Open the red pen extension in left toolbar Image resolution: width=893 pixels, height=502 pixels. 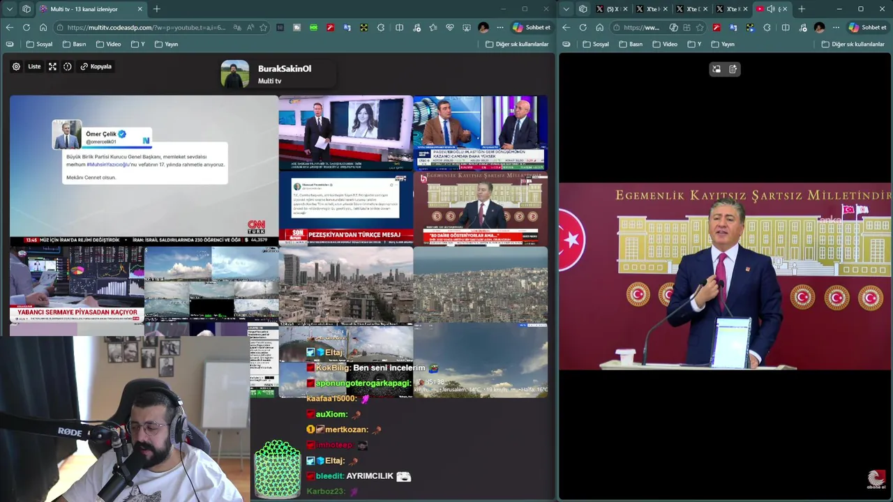point(331,27)
